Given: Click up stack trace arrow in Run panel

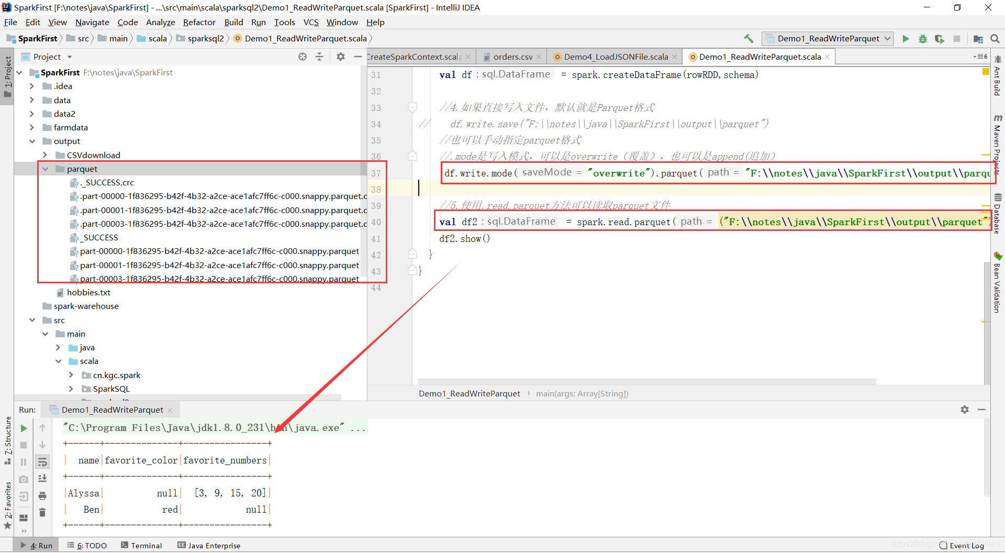Looking at the screenshot, I should click(x=42, y=428).
